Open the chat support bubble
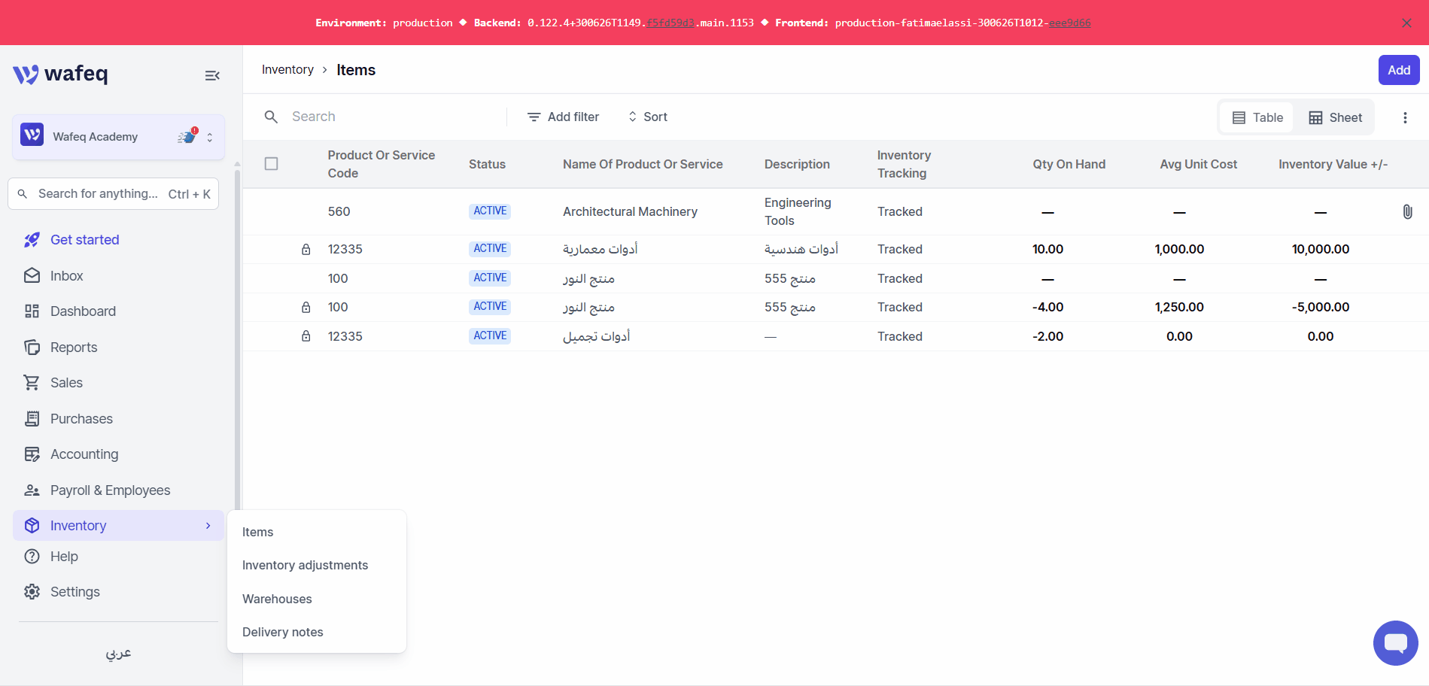Screen dimensions: 1429x686 coord(1395,643)
